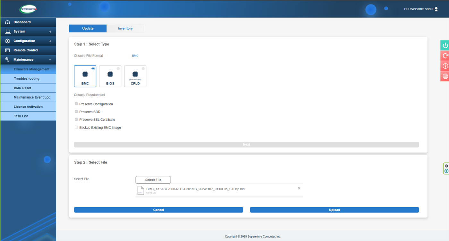449x241 pixels.
Task: Click the Remote Control window icon
Action: tap(8, 50)
